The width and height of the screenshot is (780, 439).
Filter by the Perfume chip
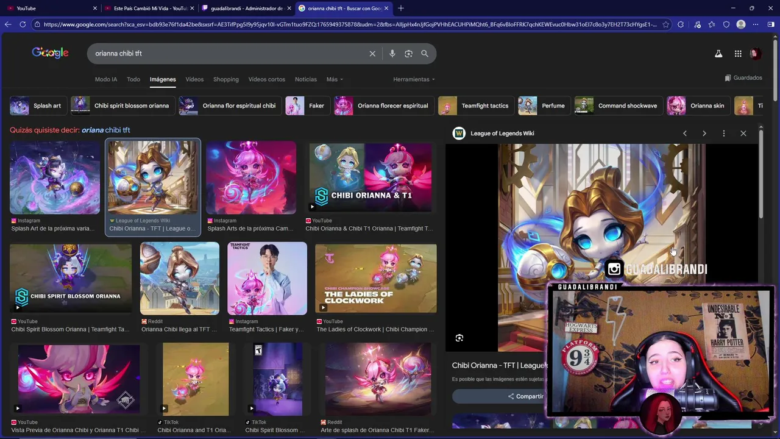point(545,105)
